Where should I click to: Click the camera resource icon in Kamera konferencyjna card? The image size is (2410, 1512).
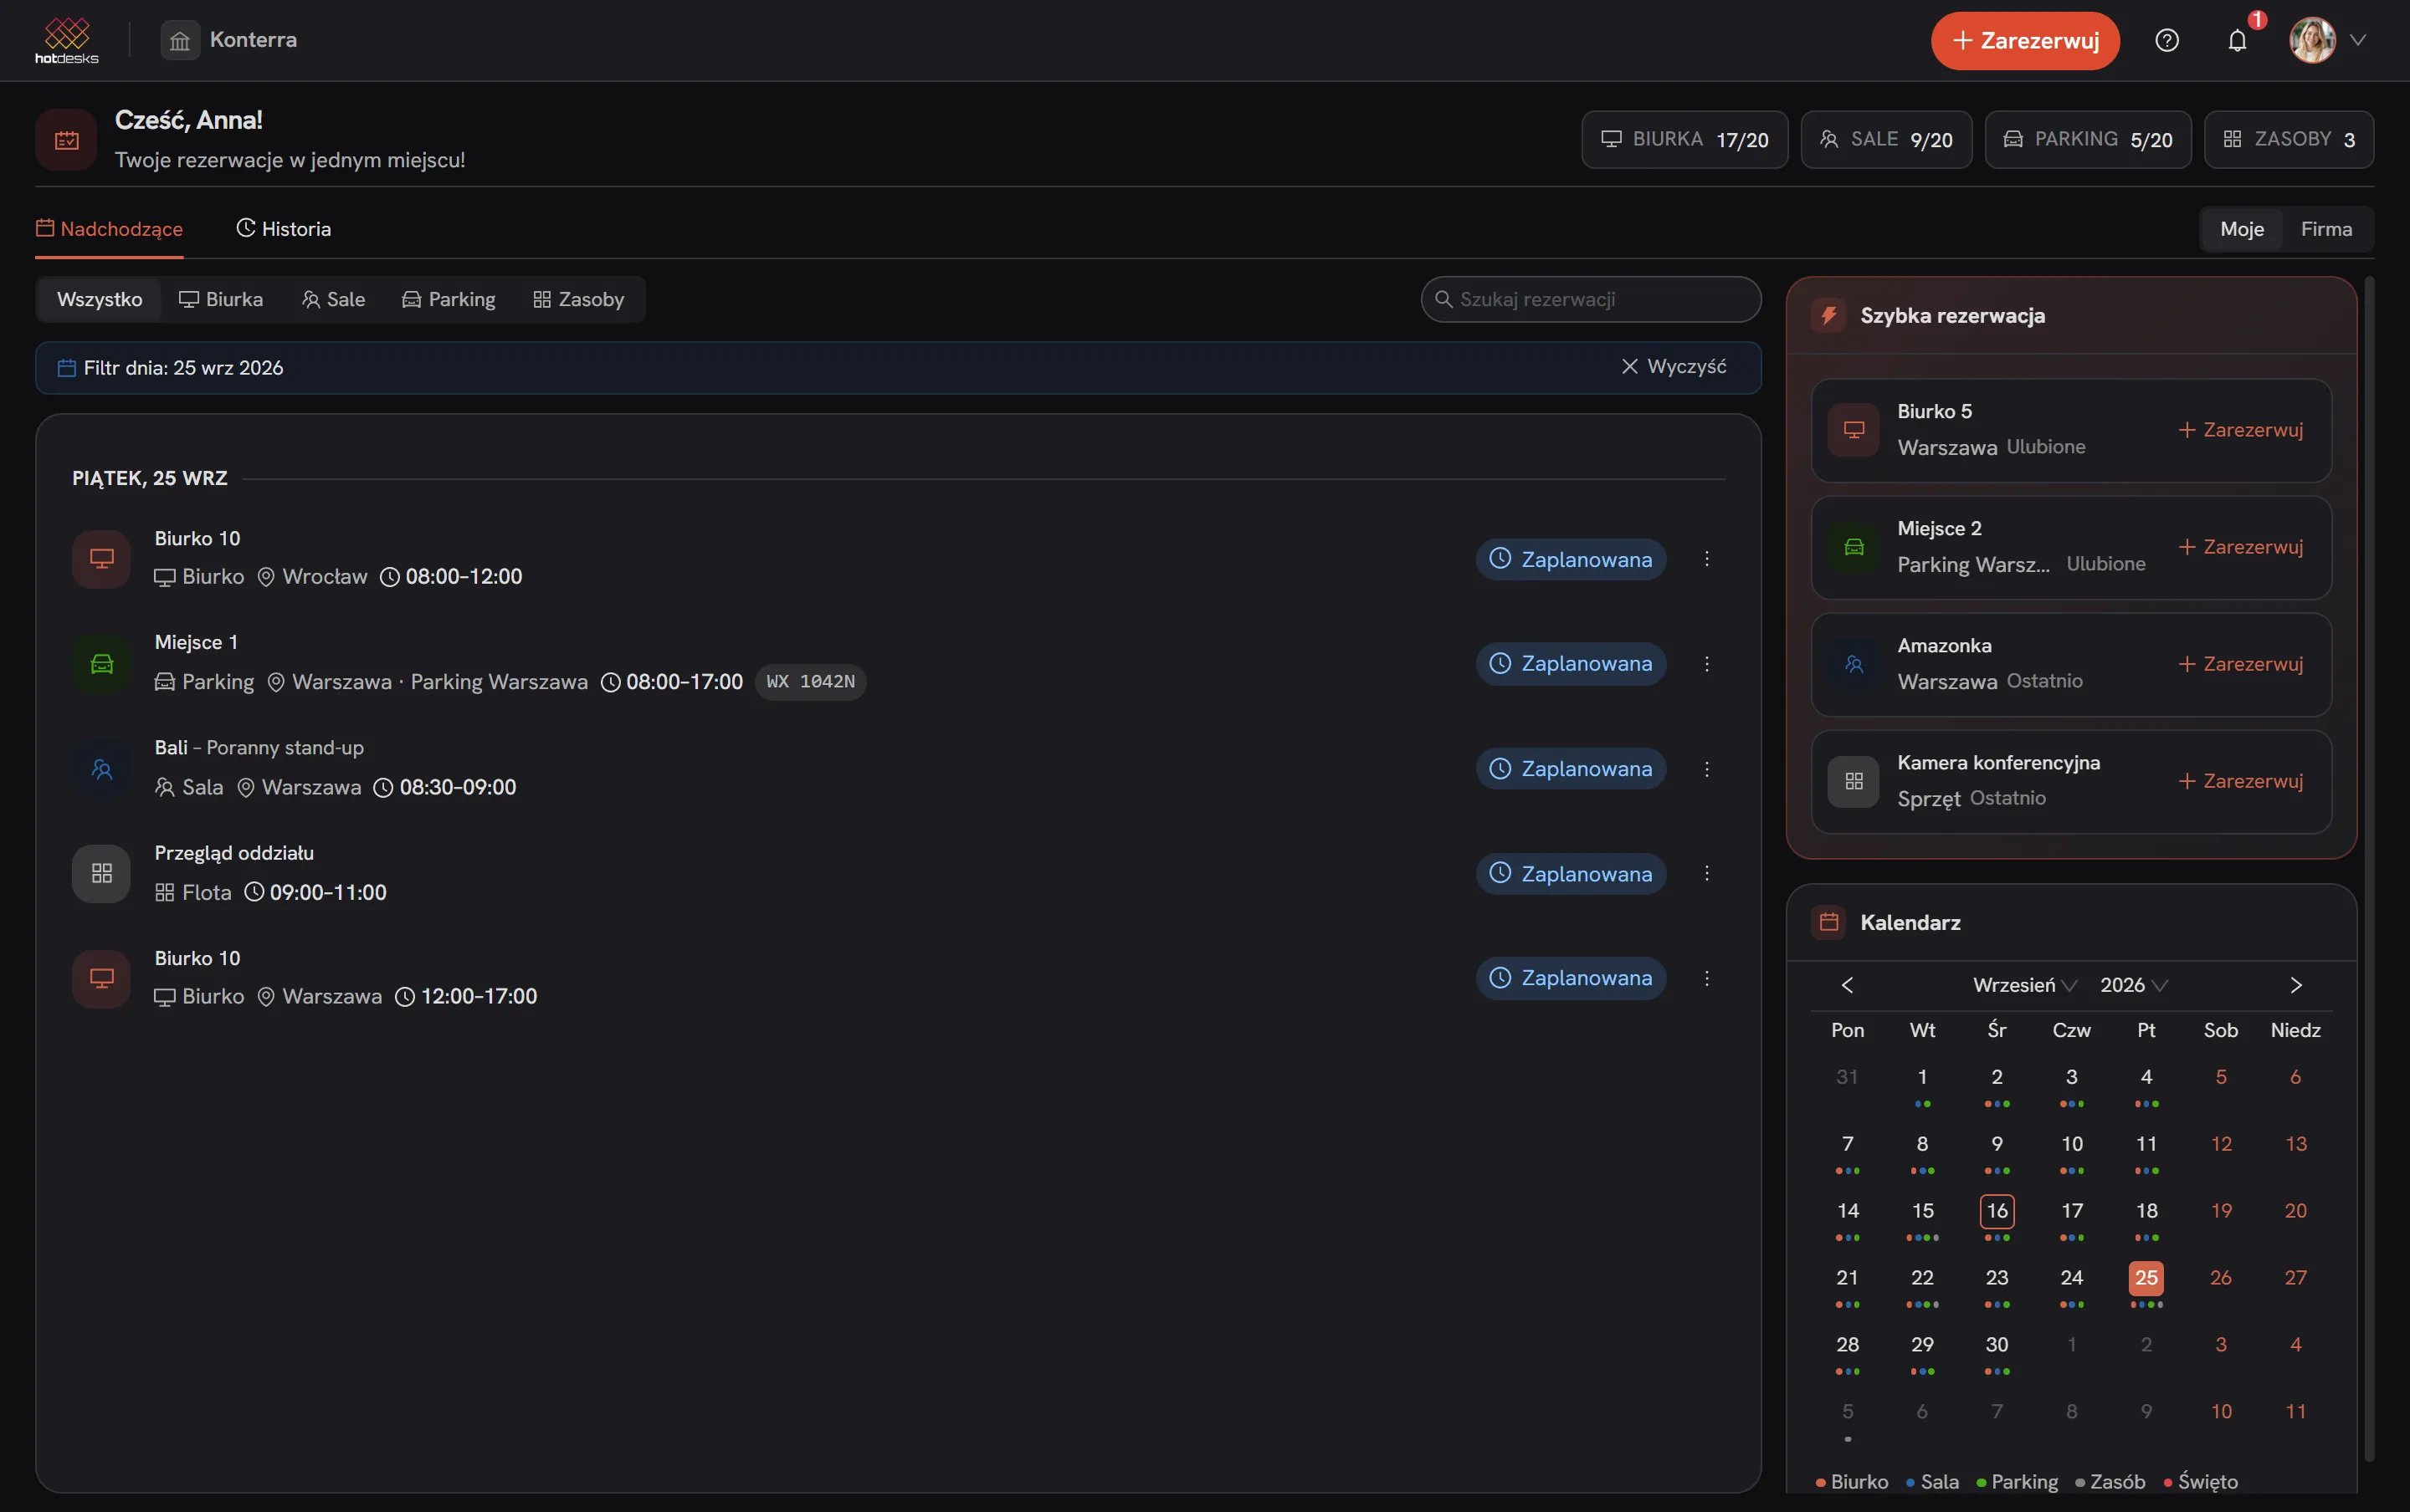click(x=1854, y=781)
